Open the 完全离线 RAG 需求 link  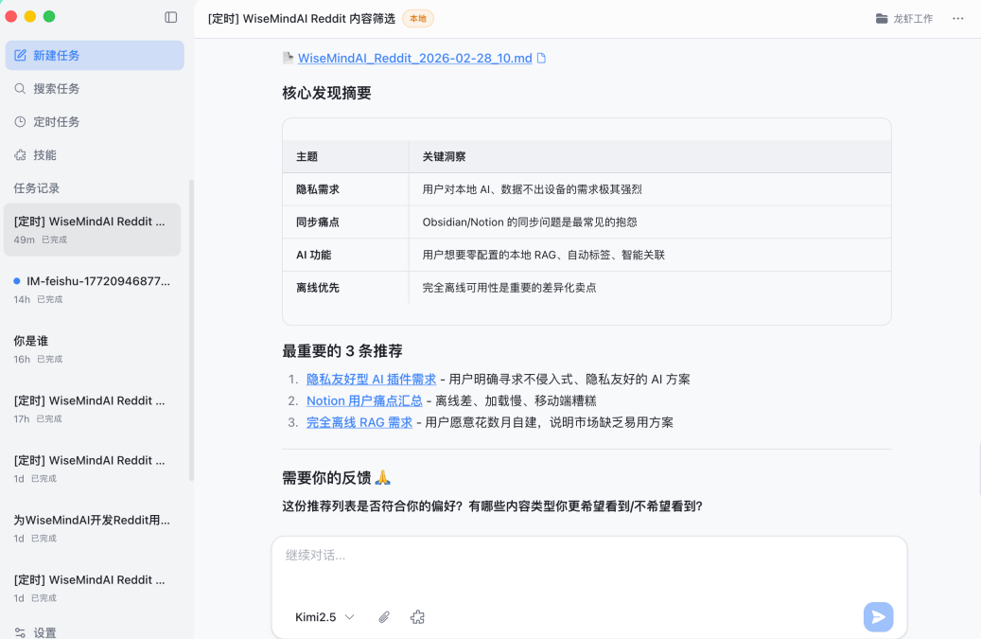tap(359, 422)
